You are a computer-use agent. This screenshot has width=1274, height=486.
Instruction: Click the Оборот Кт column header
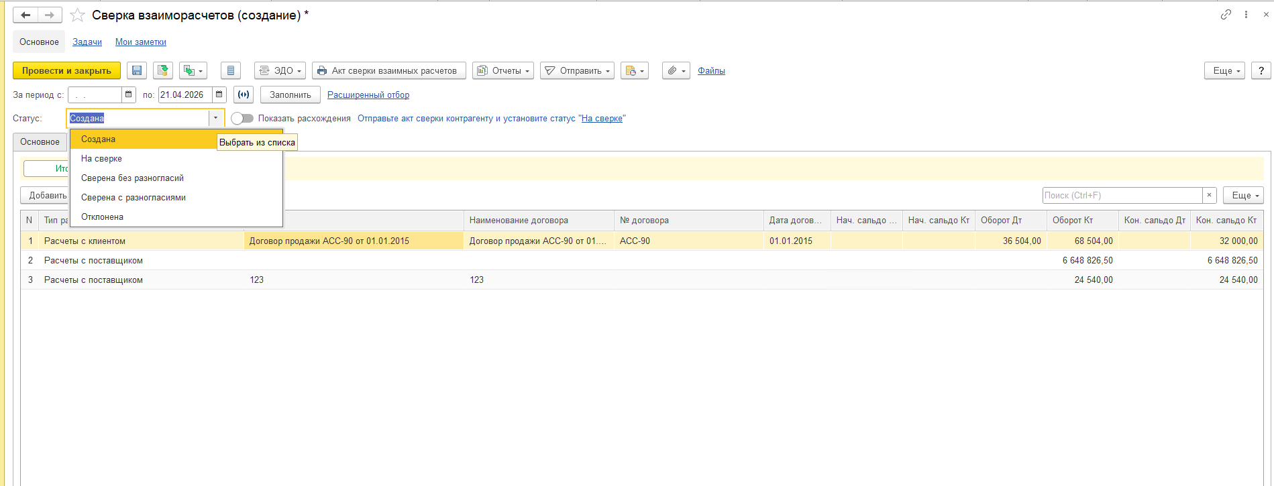1083,220
